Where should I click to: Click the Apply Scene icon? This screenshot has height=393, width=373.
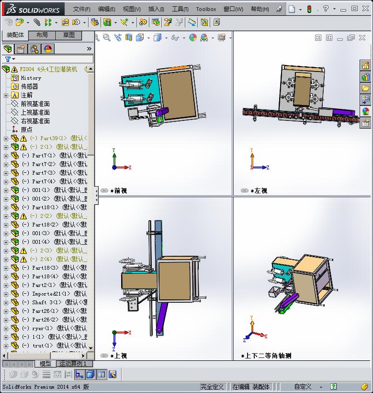[x=204, y=37]
